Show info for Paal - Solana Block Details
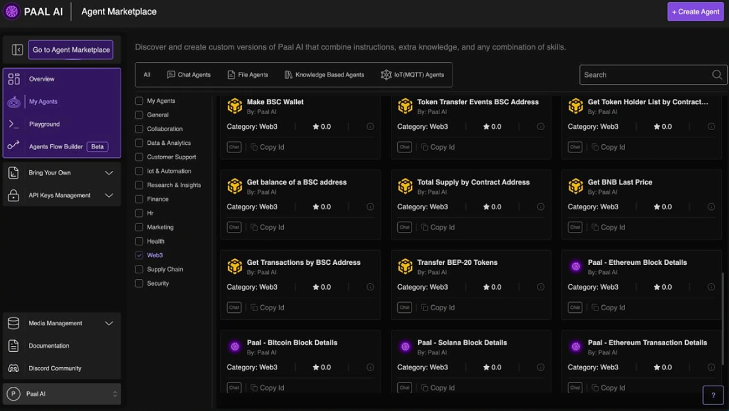729x411 pixels. pyautogui.click(x=540, y=367)
